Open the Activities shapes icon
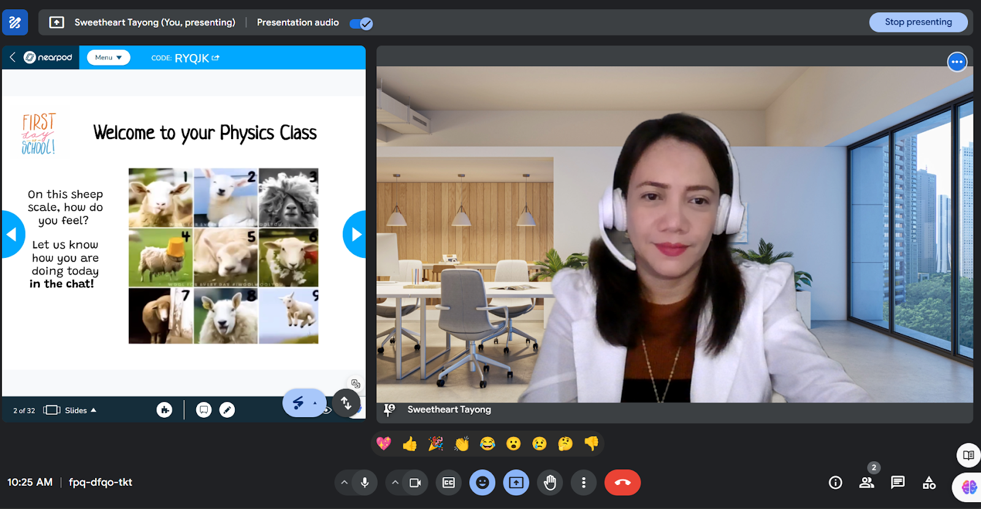The image size is (981, 509). click(929, 483)
